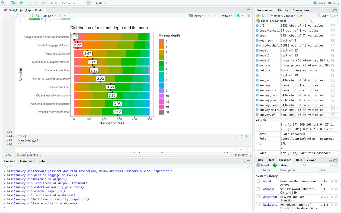Check the abind package checkbox
The width and height of the screenshot is (341, 213).
click(x=258, y=181)
